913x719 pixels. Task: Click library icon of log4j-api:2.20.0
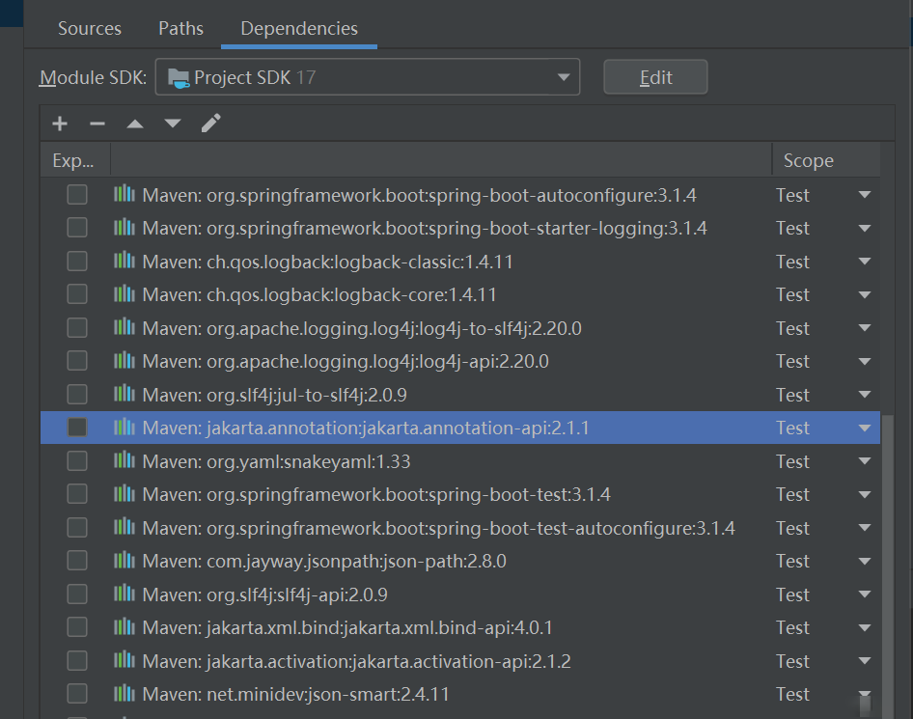click(124, 360)
